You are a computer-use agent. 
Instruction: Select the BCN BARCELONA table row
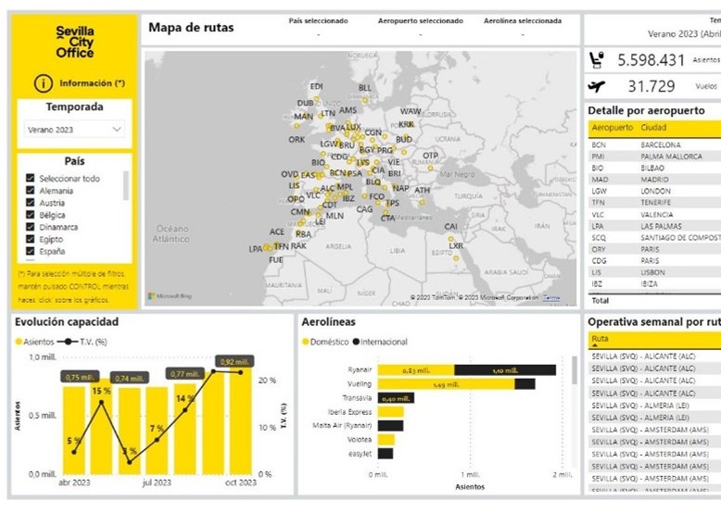(654, 144)
